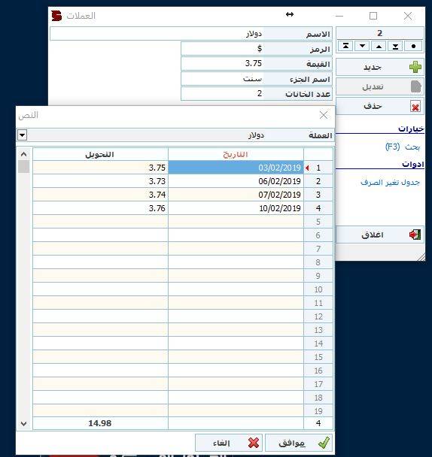Viewport: 432px width, 457px height.
Task: Select rate cell 3.74
Action: pos(100,195)
